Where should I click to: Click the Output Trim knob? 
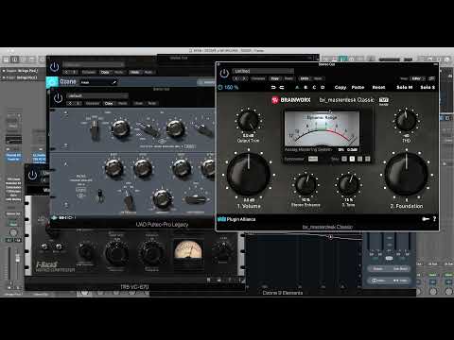pyautogui.click(x=249, y=121)
